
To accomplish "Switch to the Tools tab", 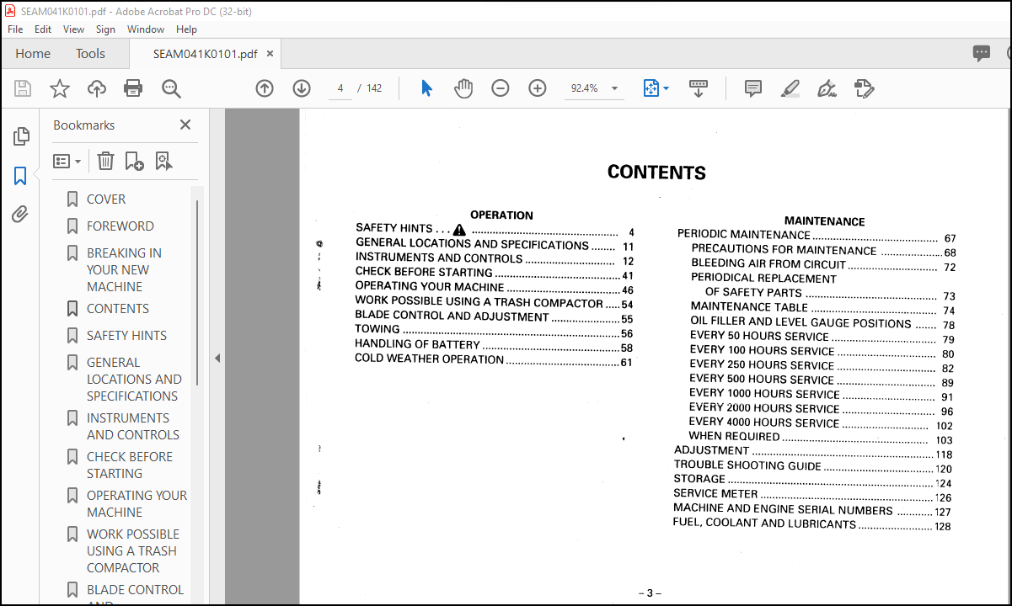I will point(90,54).
